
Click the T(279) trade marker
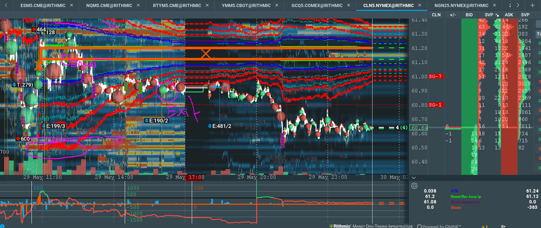[x=23, y=84]
